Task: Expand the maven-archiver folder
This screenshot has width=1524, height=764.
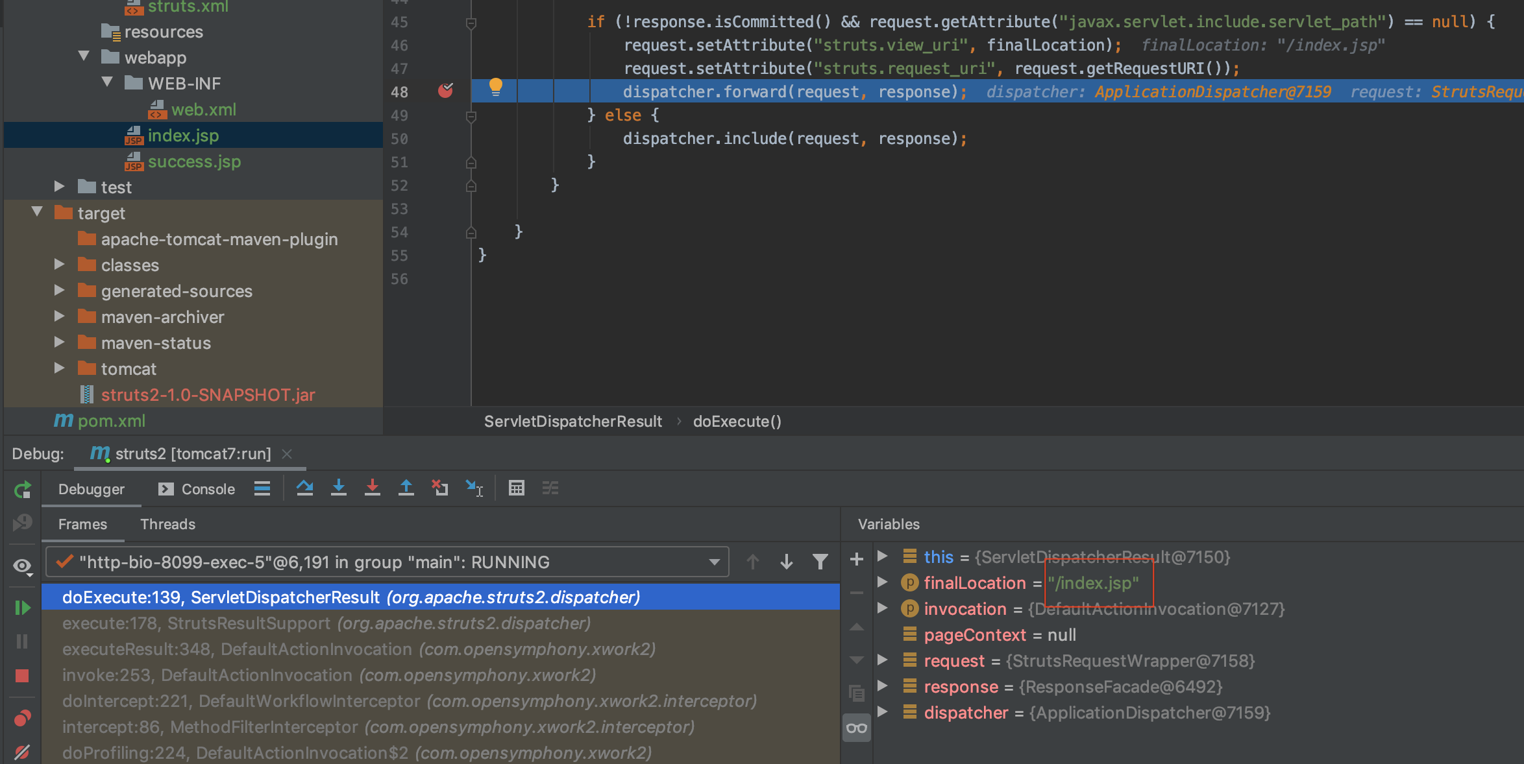Action: [60, 316]
